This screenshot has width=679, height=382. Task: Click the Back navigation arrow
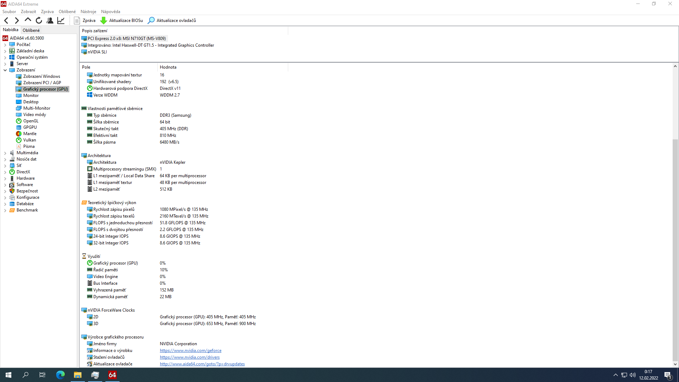coord(6,21)
